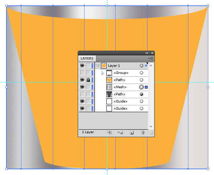Click the middle-left bounding box handle
This screenshot has height=175, width=214.
click(x=6, y=87)
